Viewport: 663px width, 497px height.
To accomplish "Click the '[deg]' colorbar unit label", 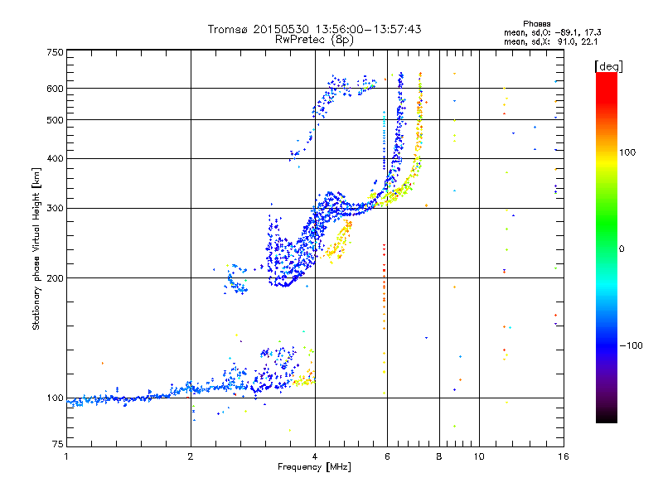I will [608, 66].
